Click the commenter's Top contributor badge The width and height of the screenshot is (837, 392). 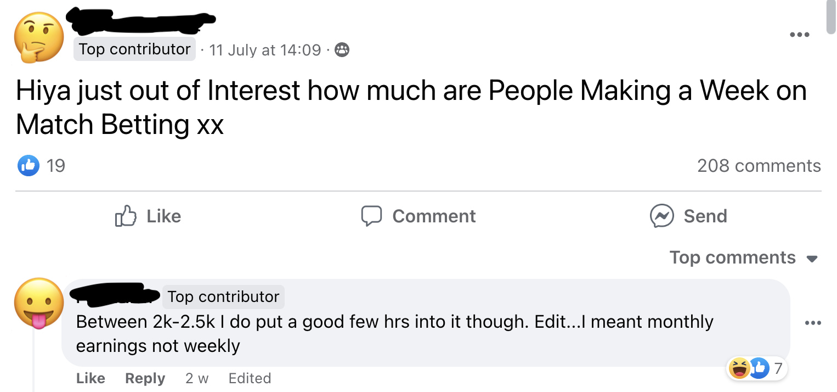point(223,296)
